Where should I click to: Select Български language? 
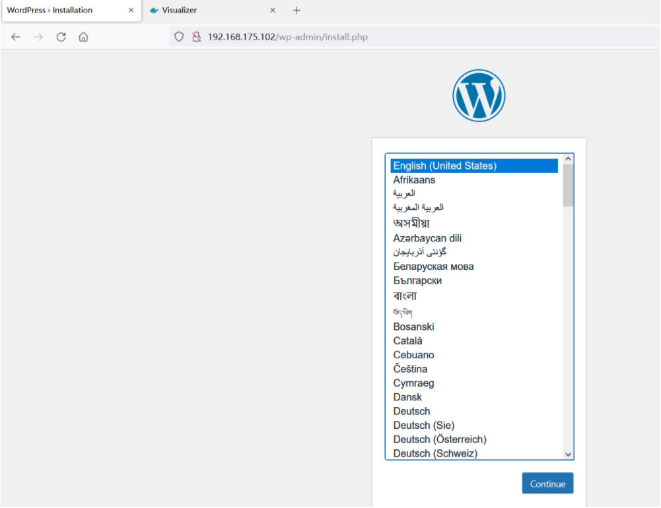tap(474, 280)
